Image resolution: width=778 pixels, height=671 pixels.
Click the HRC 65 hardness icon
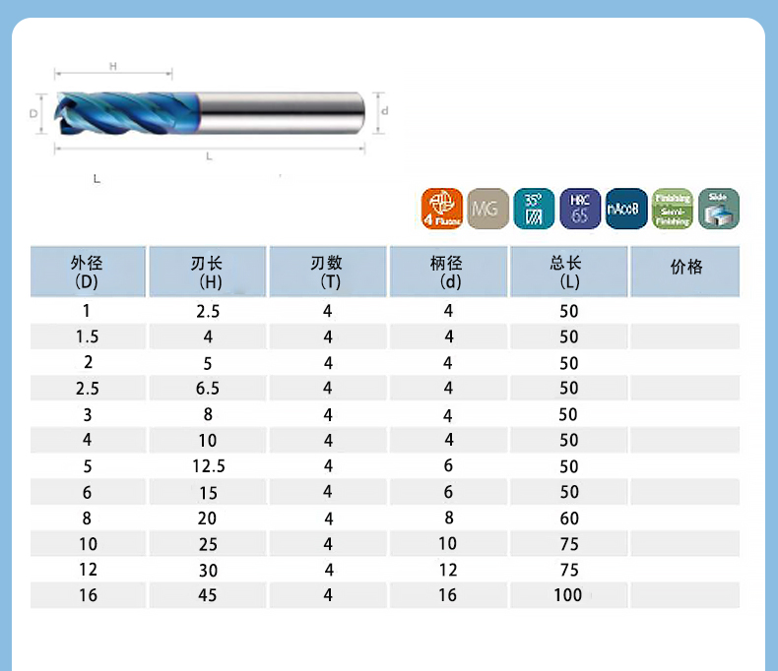(580, 209)
